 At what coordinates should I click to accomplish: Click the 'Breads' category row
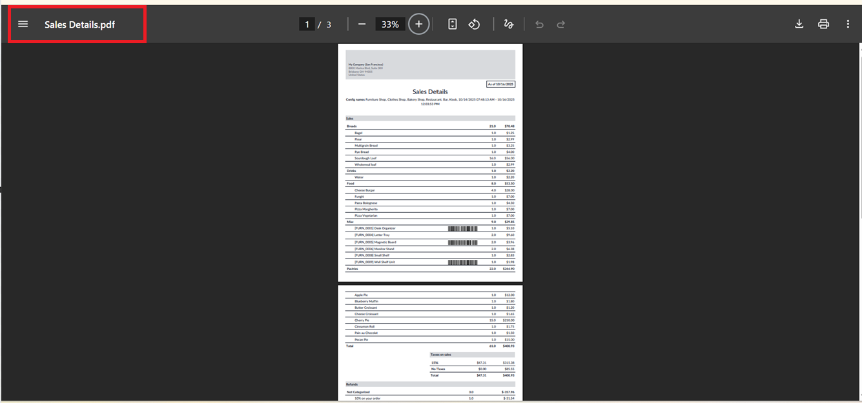(x=430, y=126)
